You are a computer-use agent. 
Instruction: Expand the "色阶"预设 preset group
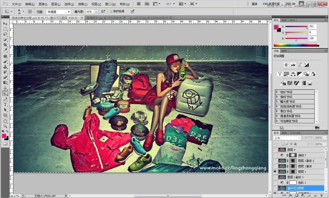tap(277, 92)
